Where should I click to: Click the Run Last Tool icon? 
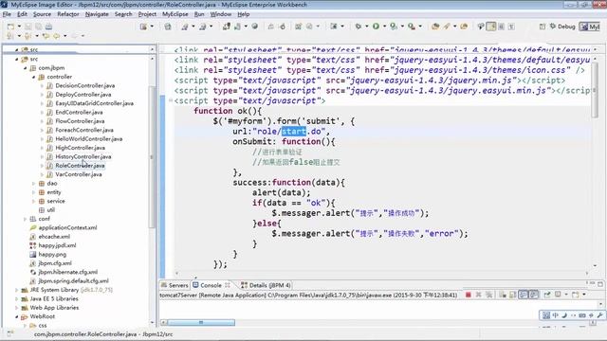pyautogui.click(x=394, y=27)
